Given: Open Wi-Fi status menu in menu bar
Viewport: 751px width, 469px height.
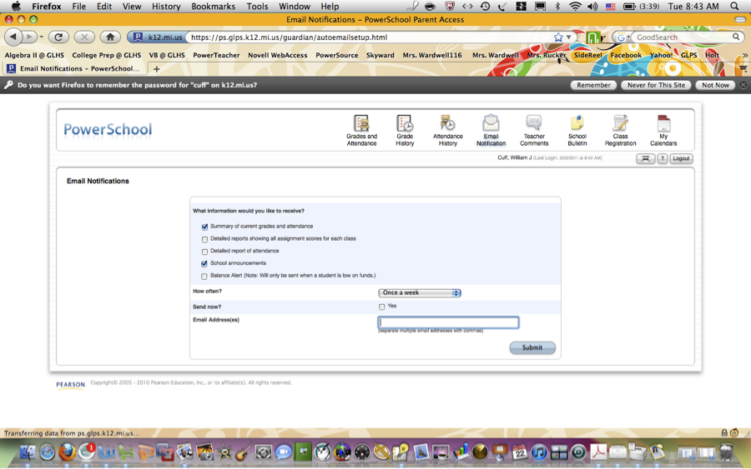Looking at the screenshot, I should 575,6.
